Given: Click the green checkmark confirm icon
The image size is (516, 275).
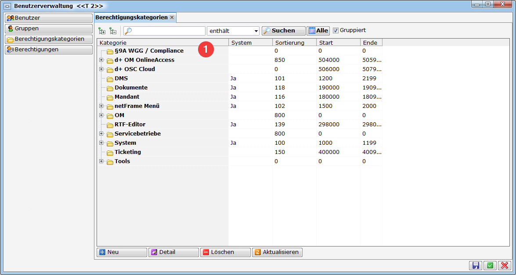Looking at the screenshot, I should pos(490,265).
